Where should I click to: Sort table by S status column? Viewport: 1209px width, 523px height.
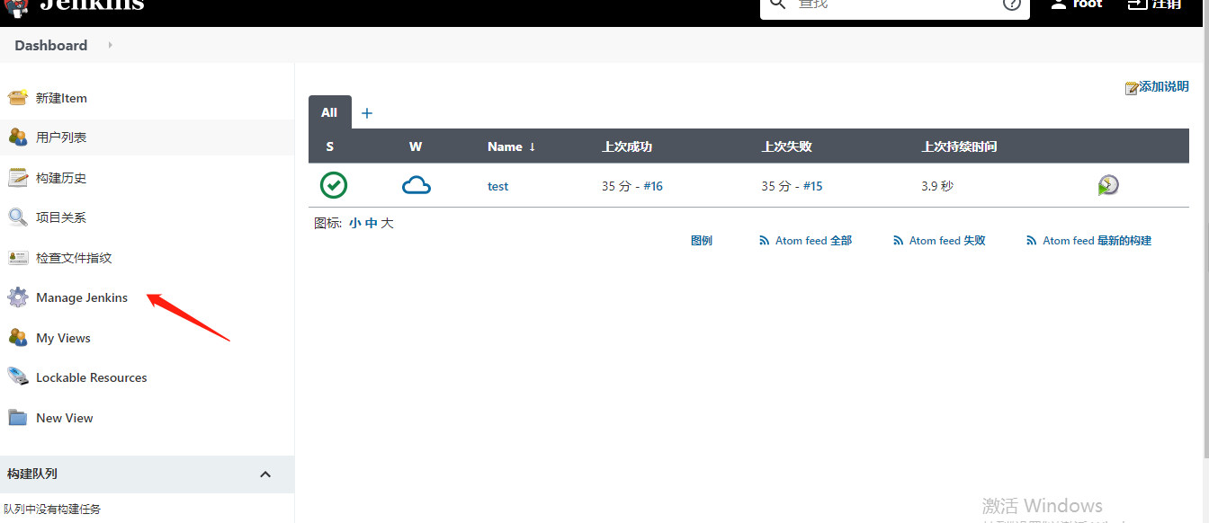point(330,146)
